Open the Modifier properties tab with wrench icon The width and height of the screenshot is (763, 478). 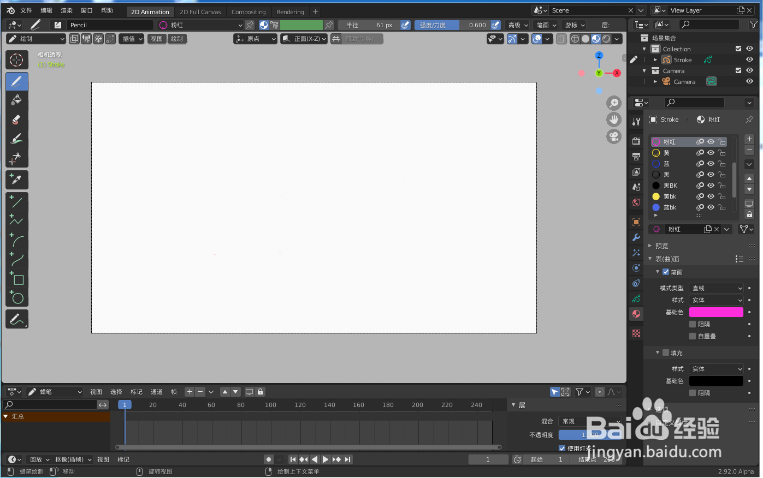coord(636,238)
